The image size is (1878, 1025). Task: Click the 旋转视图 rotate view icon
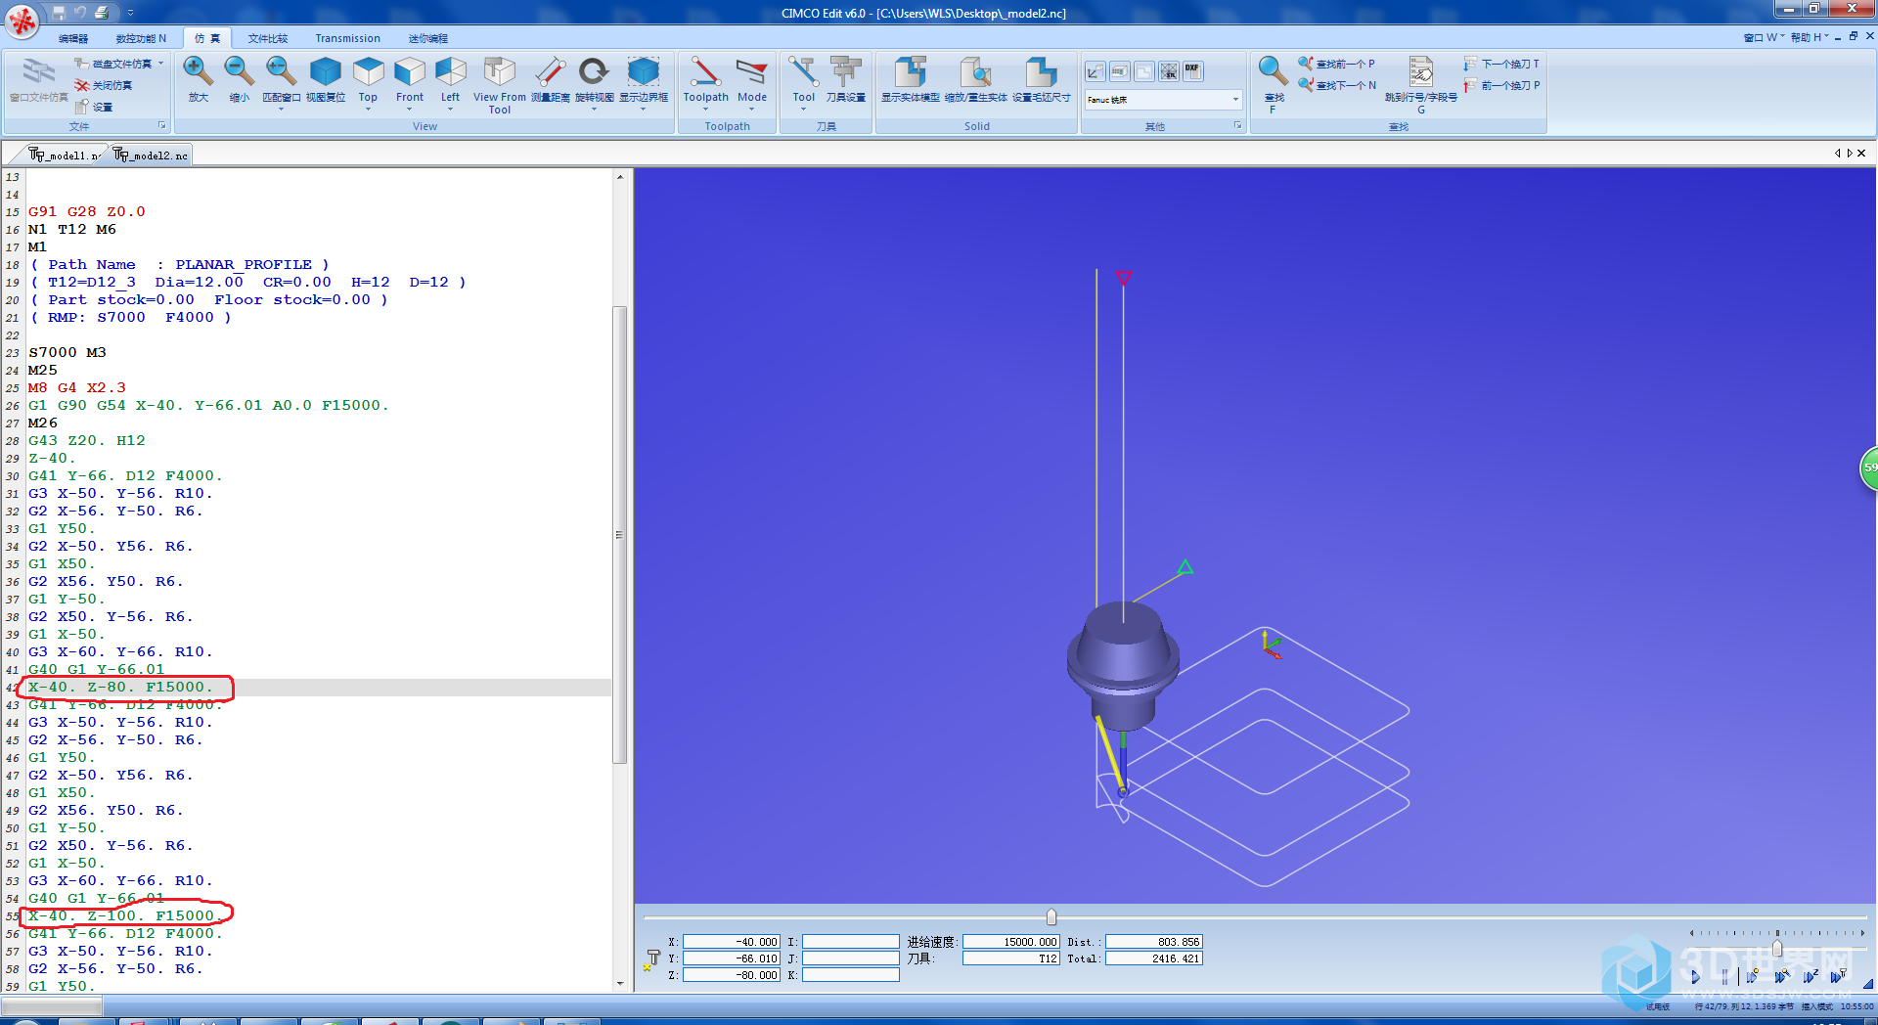pos(594,72)
